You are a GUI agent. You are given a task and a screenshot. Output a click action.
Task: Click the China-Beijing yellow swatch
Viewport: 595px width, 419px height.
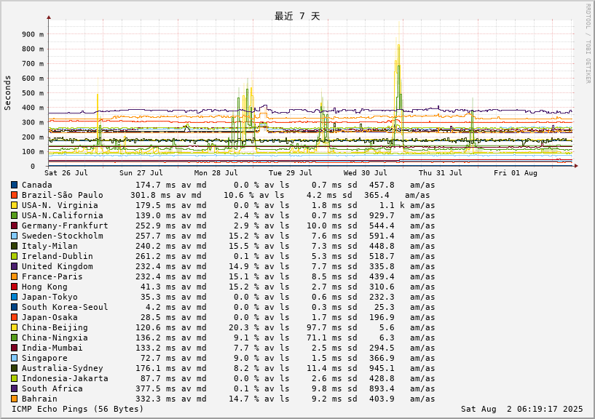tap(15, 327)
